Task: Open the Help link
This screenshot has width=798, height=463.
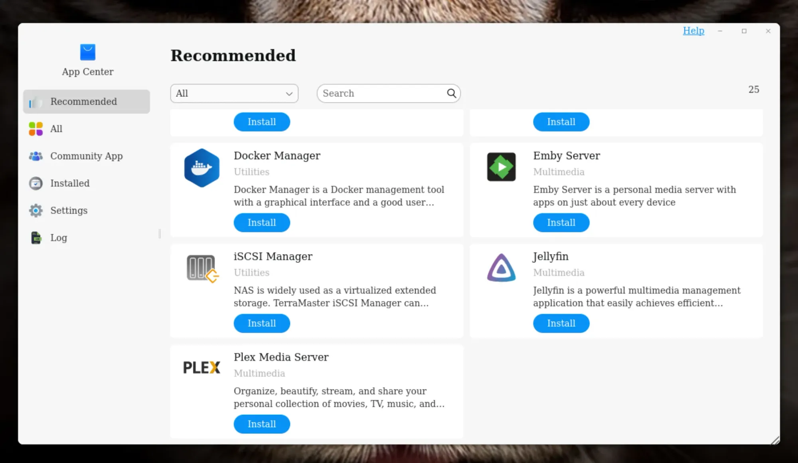Action: (693, 31)
